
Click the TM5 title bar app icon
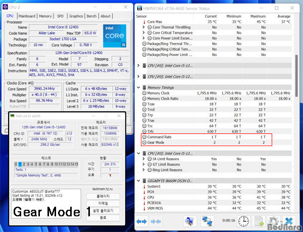coord(12,116)
